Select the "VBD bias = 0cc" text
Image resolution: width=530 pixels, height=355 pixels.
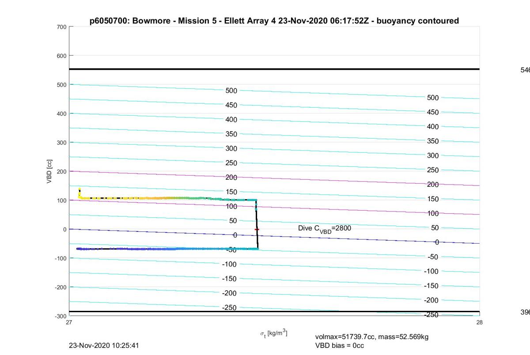[340, 345]
